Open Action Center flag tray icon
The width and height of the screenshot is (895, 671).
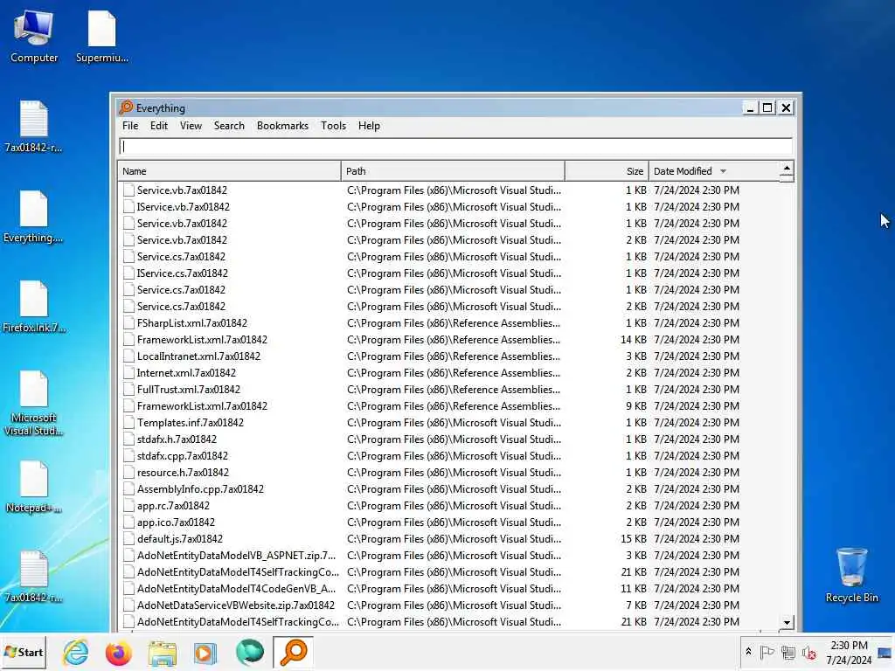coord(767,652)
